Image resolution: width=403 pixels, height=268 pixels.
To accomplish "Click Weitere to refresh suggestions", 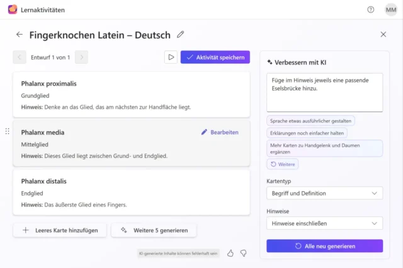I will pos(283,164).
